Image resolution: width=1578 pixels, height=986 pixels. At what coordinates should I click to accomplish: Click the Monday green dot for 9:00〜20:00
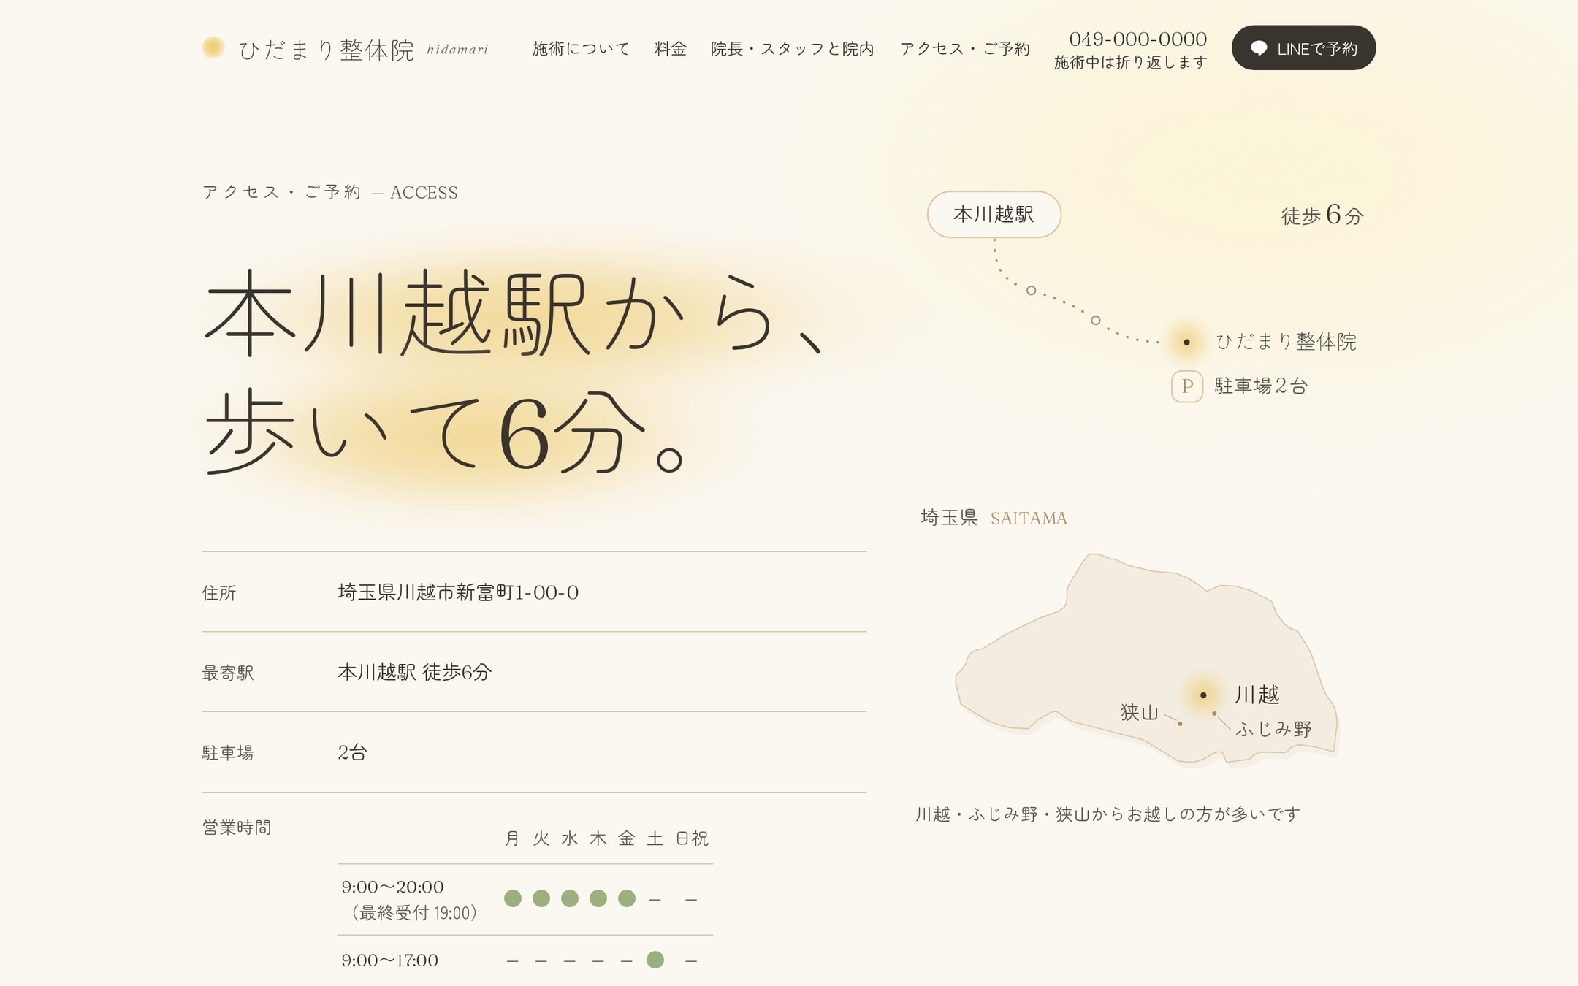513,898
